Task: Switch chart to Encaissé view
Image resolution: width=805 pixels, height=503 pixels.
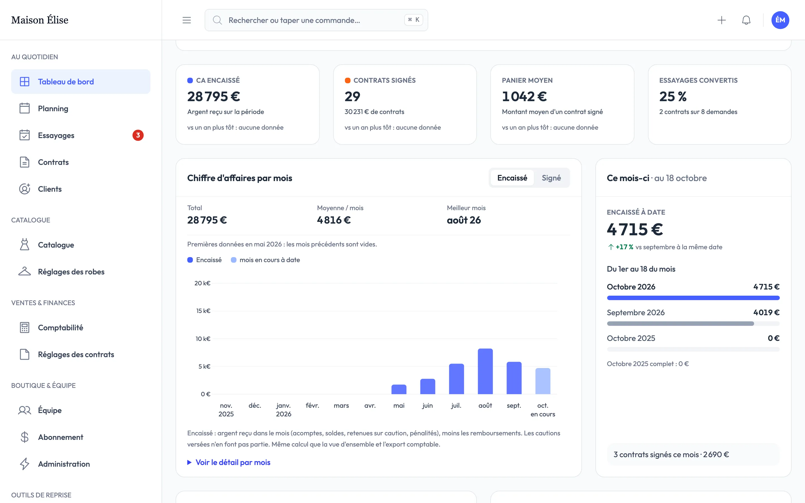Action: [x=512, y=178]
